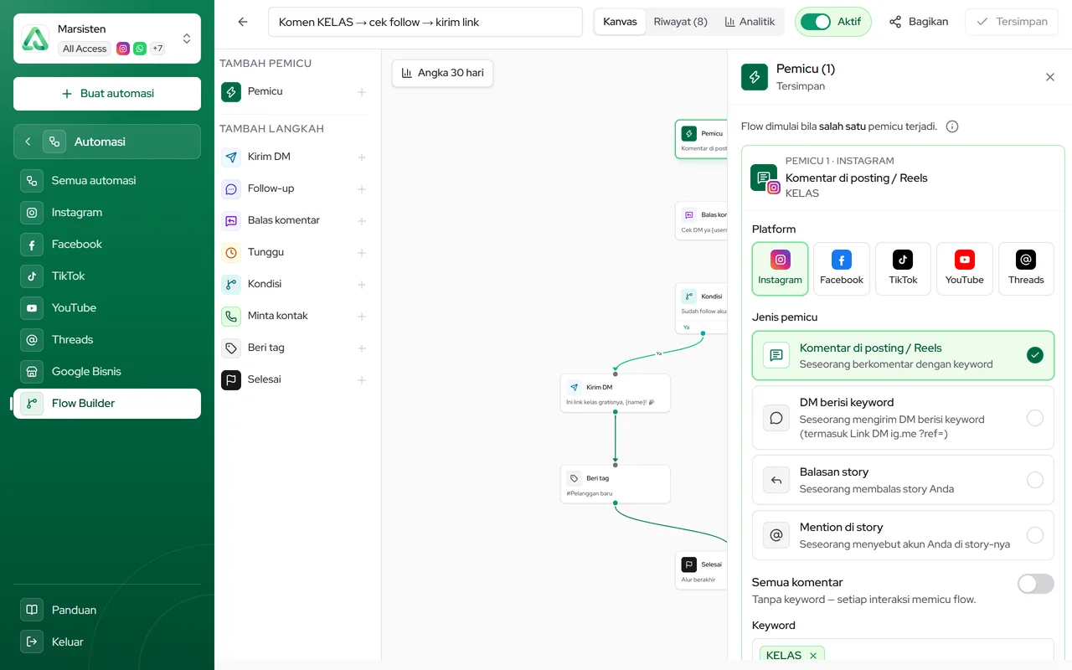The height and width of the screenshot is (670, 1072).
Task: Select the Threads platform tile
Action: click(x=1026, y=269)
